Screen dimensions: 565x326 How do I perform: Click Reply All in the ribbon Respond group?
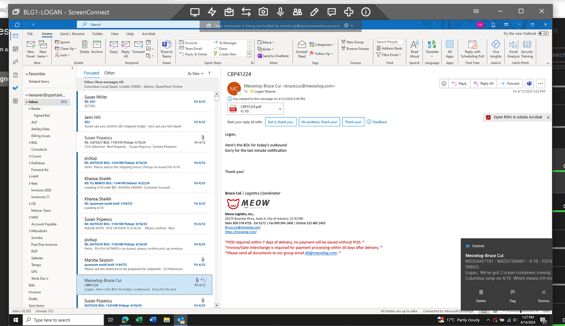point(126,49)
